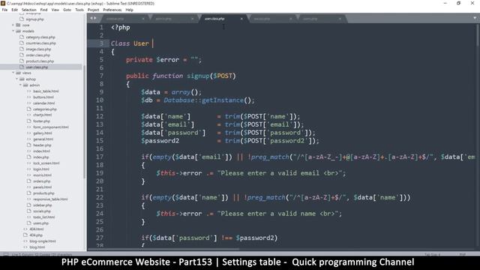Click the Sublime Text icon in title bar
Screen dimensions: 480x270
pos(3,3)
